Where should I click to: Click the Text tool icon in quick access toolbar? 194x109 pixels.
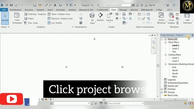[55, 5]
